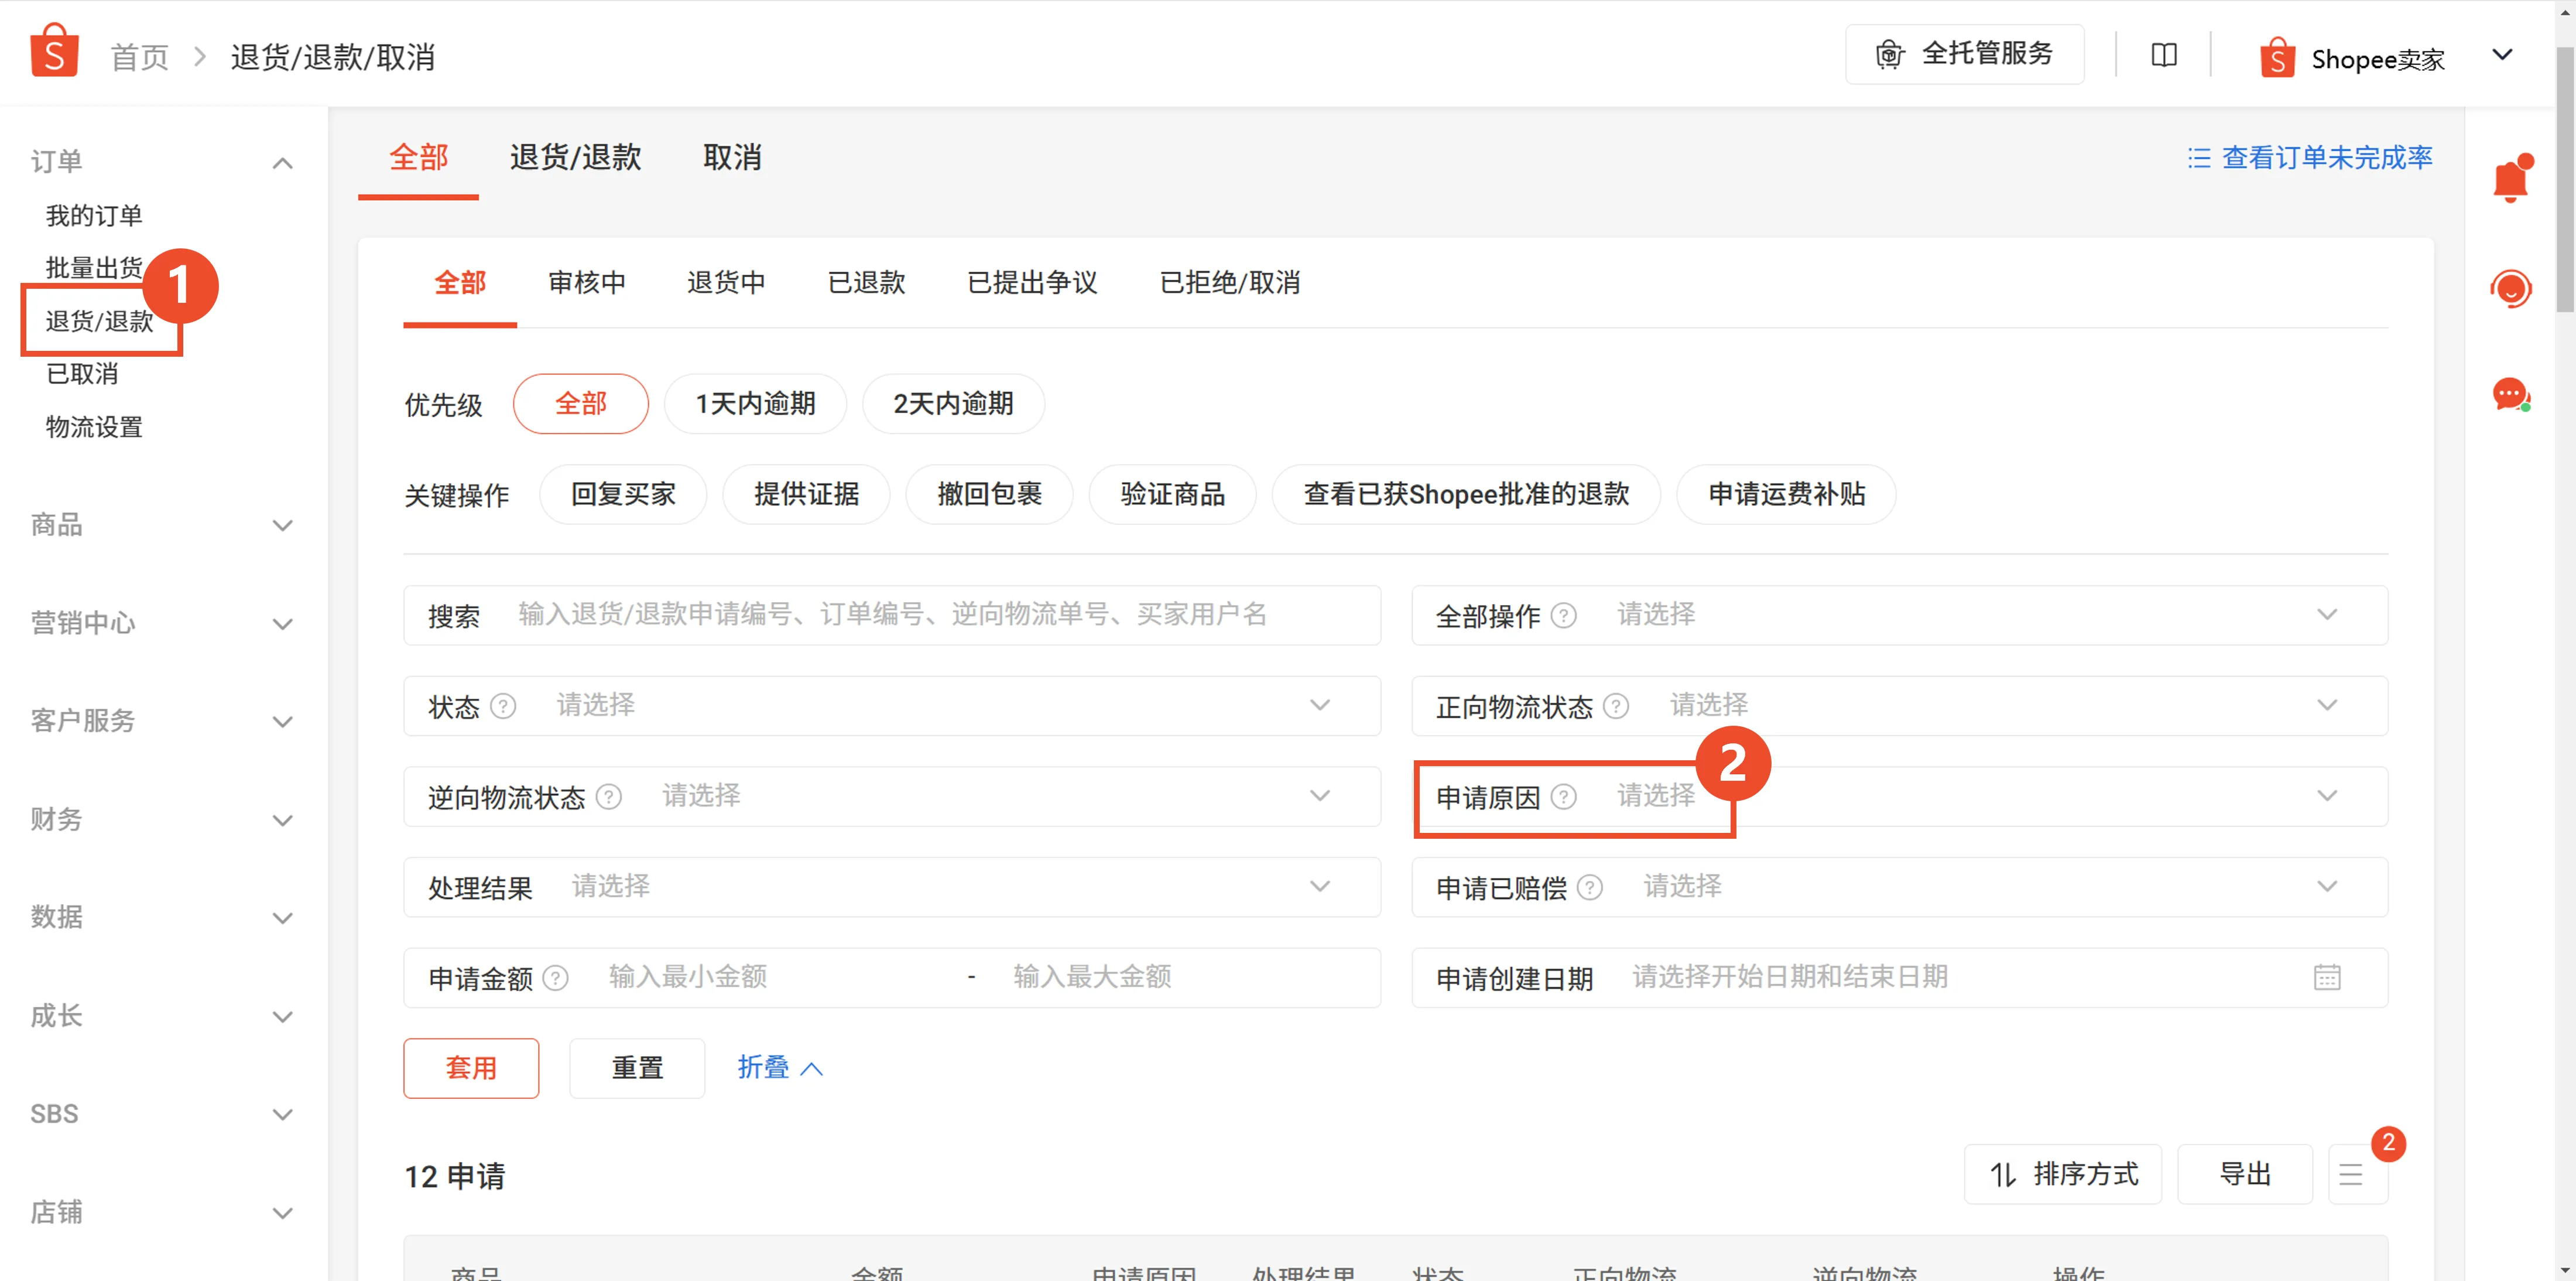This screenshot has height=1281, width=2576.
Task: Click the help icon beside 申请原因
Action: pos(1564,797)
